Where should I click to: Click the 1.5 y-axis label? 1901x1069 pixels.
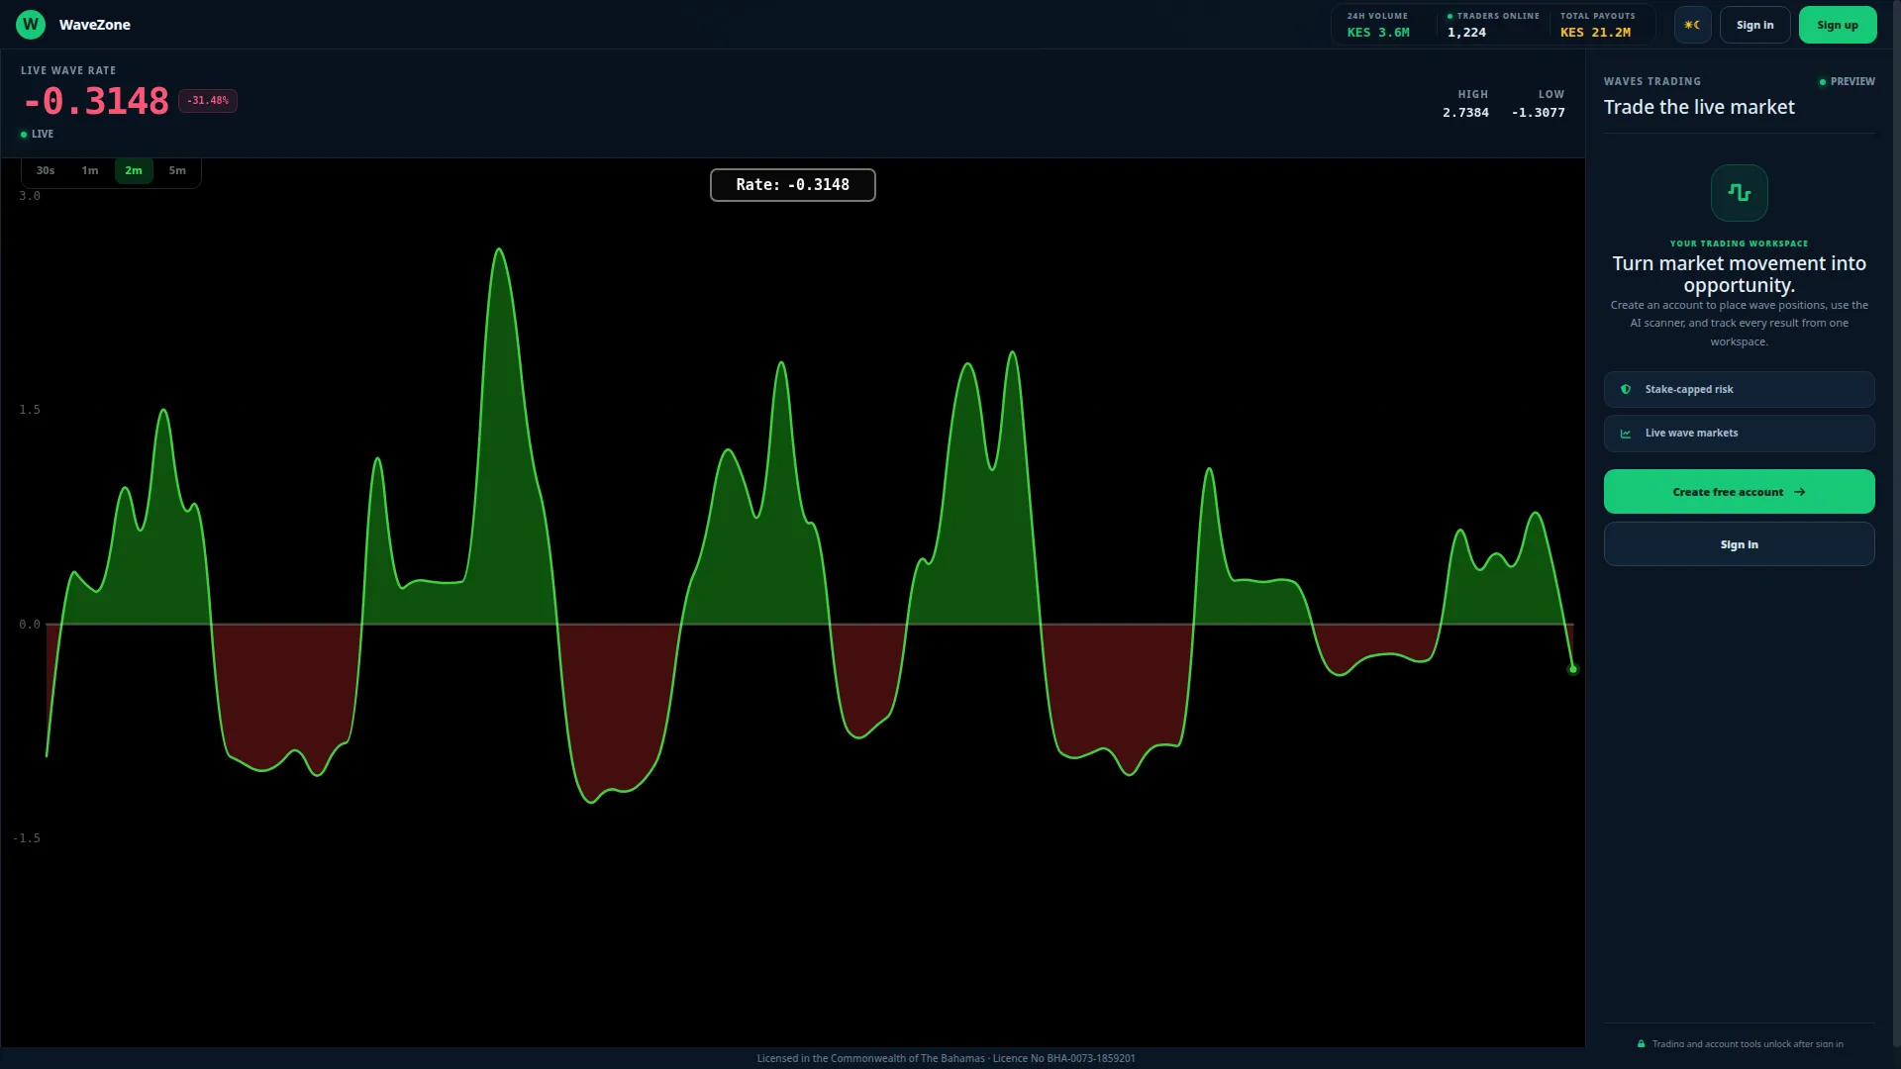(x=30, y=410)
